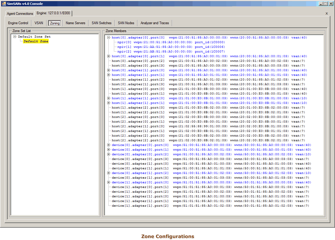The width and height of the screenshot is (335, 240).
Task: Expand device[0].adapter[1].port[2] entry
Action: coord(109,173)
